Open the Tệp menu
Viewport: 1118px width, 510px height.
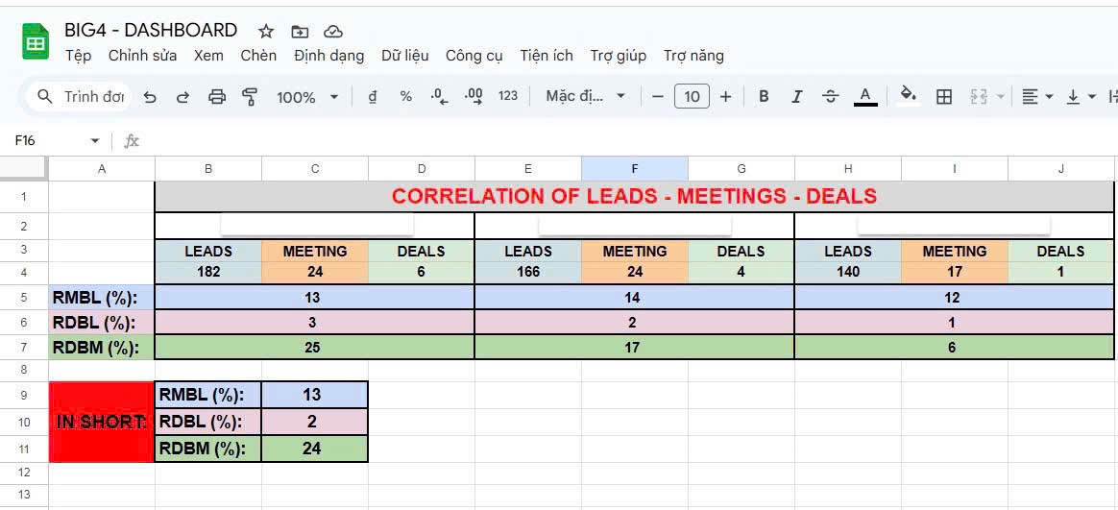pyautogui.click(x=78, y=56)
